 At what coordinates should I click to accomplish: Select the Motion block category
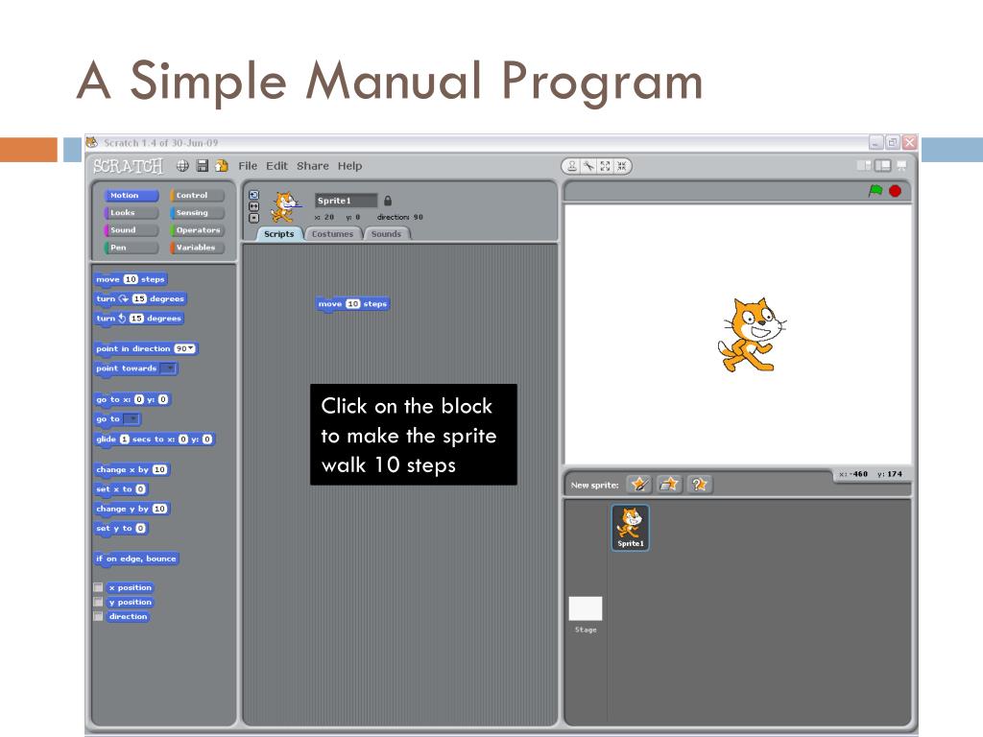[x=131, y=196]
